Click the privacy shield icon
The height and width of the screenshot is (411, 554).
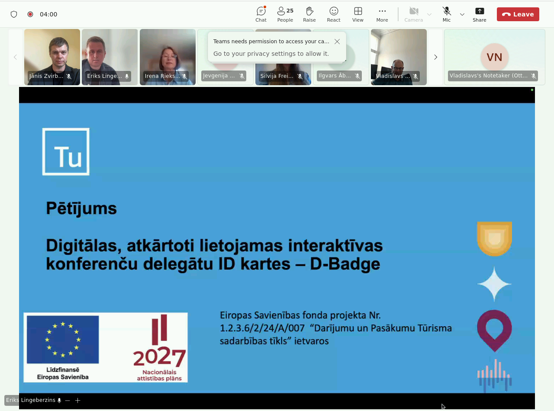(14, 14)
